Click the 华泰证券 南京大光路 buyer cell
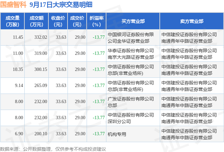224x152 pixels. (x=131, y=54)
